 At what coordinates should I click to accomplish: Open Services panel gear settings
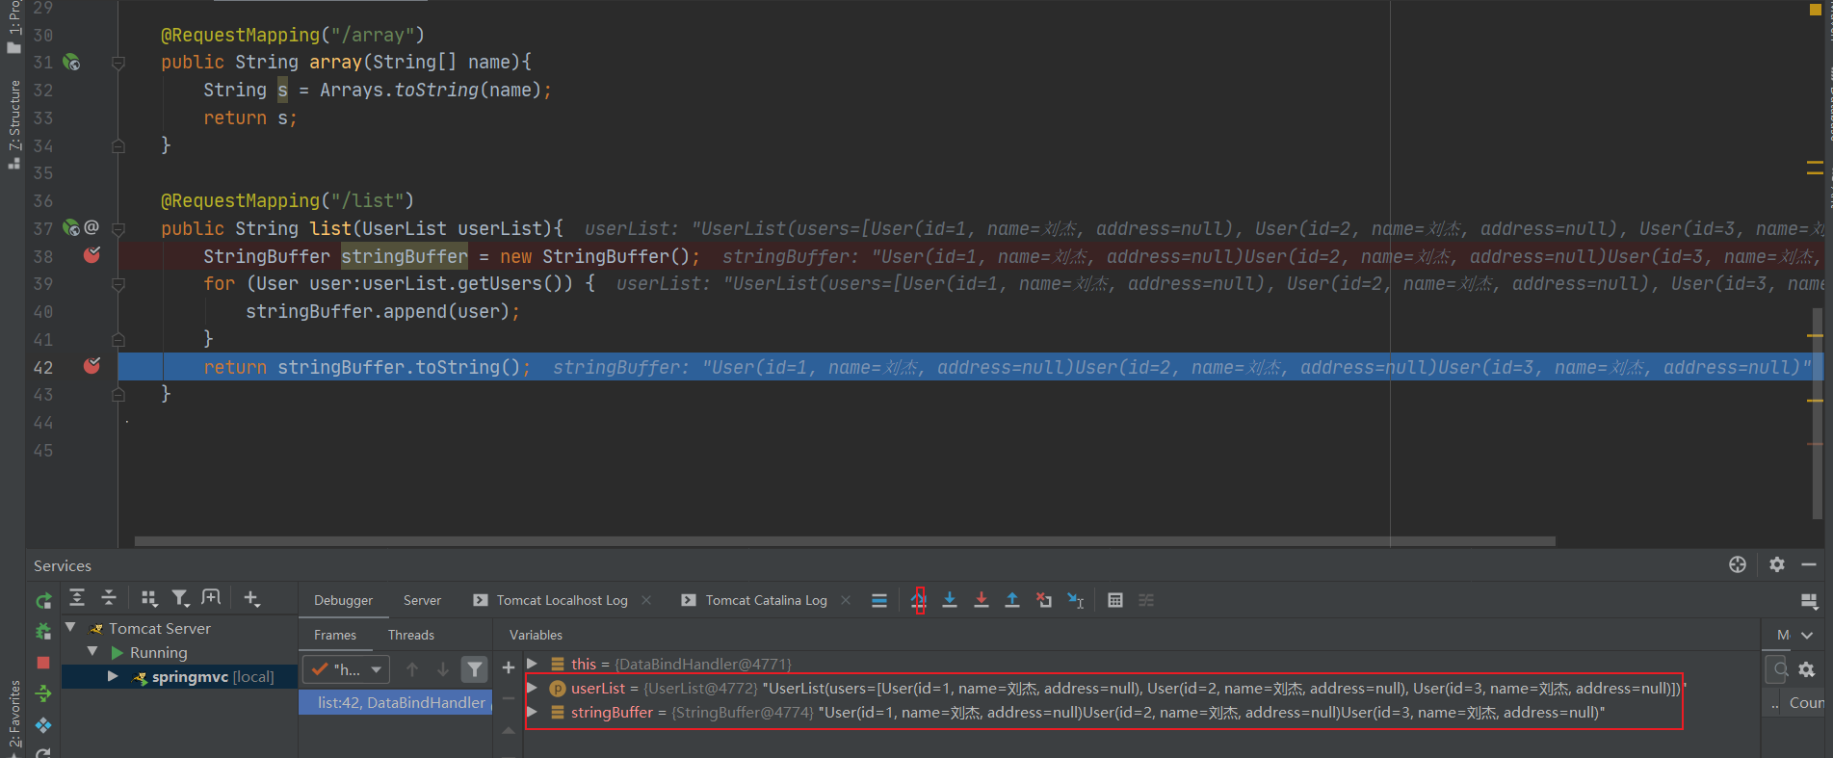(1777, 564)
